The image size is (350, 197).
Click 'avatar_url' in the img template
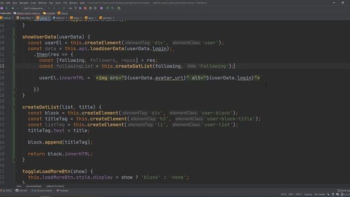(x=169, y=78)
